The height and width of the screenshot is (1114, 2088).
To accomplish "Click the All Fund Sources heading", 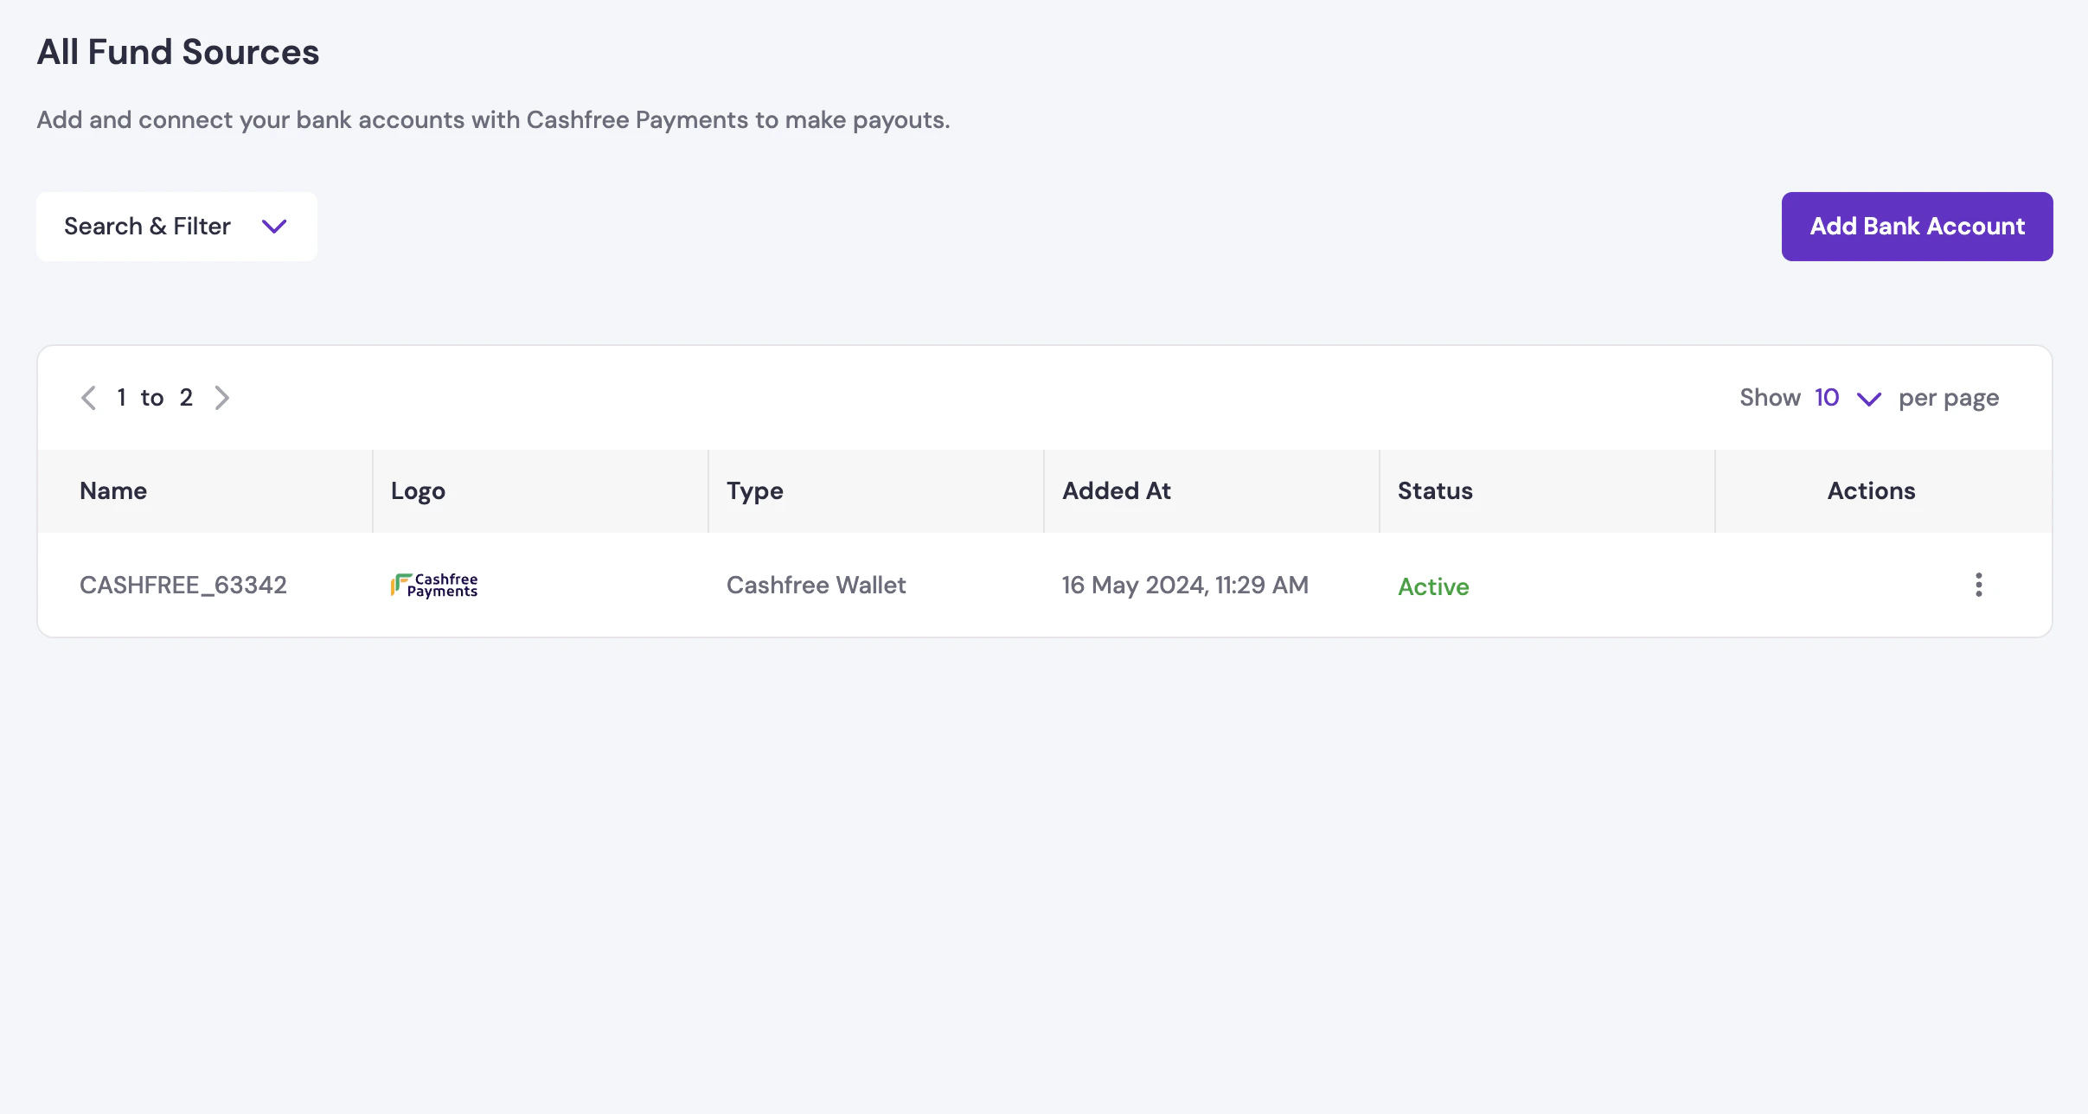I will click(x=177, y=52).
